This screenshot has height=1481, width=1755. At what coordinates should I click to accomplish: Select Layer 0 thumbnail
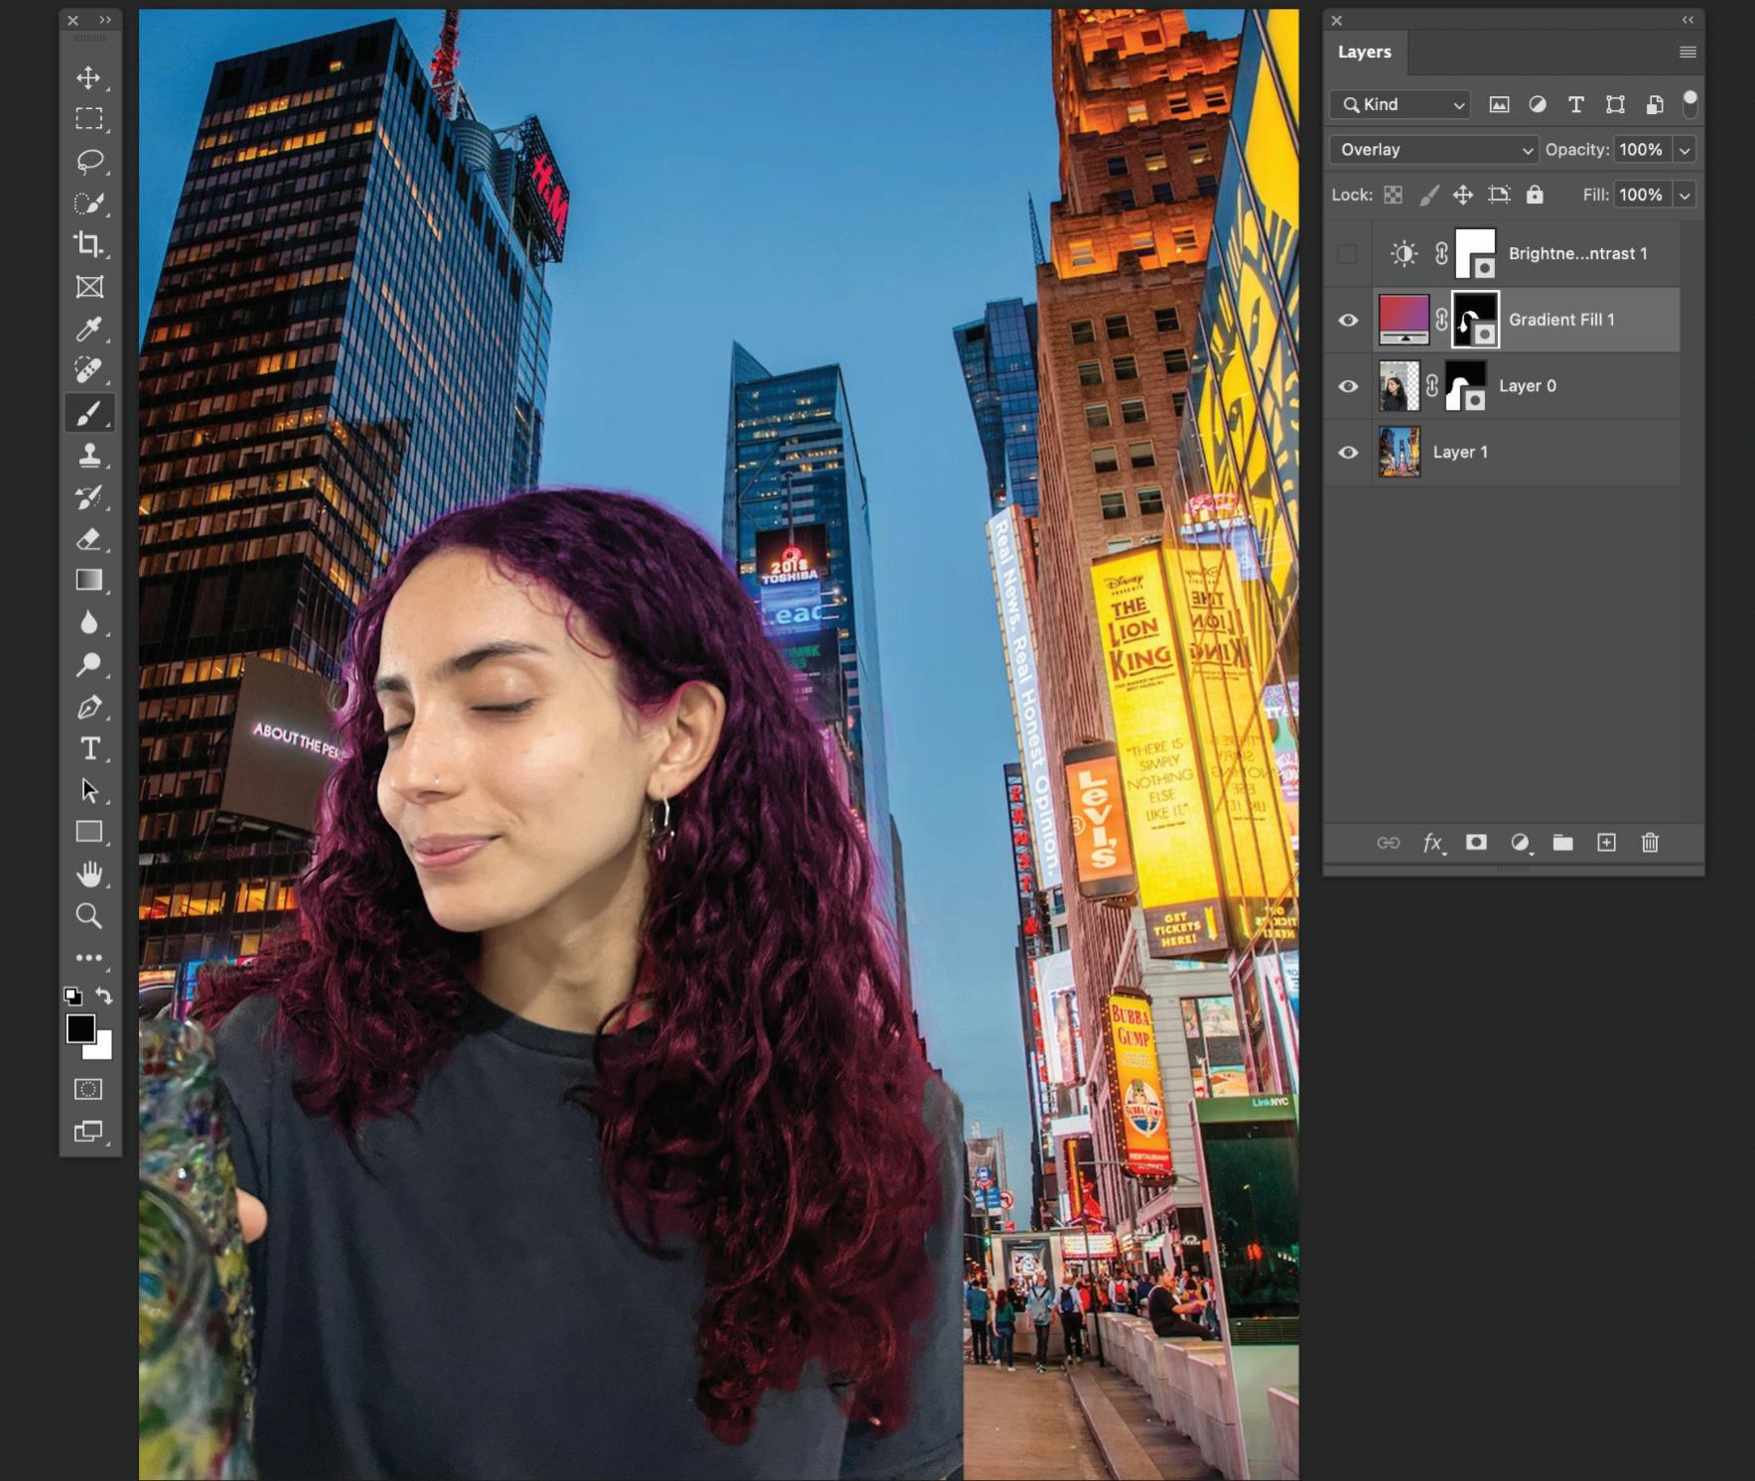[x=1399, y=386]
